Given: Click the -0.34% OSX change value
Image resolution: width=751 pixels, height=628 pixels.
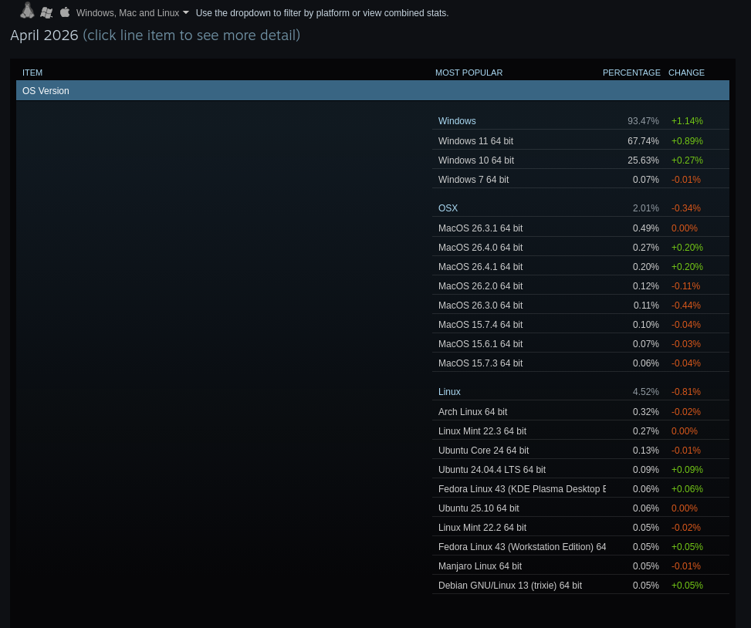Looking at the screenshot, I should (x=686, y=208).
